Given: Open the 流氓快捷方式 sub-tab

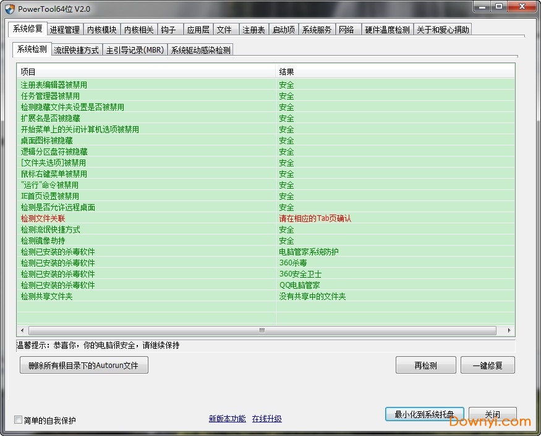Looking at the screenshot, I should pos(77,49).
